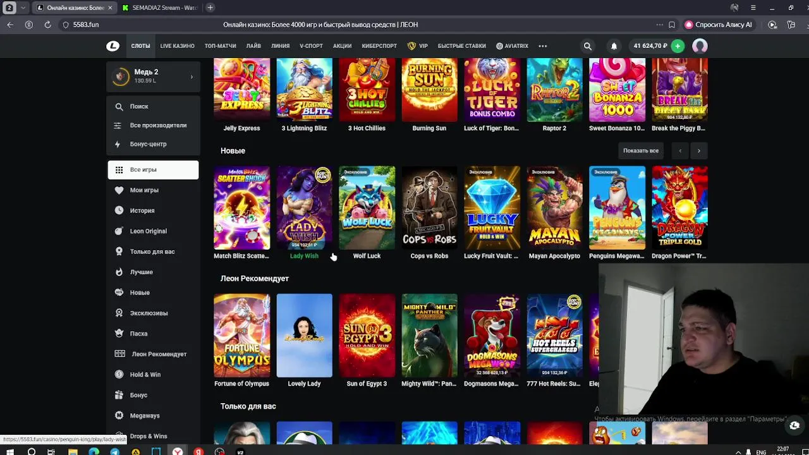The image size is (809, 455).
Task: Click ENG language indicator in system tray
Action: point(762,452)
